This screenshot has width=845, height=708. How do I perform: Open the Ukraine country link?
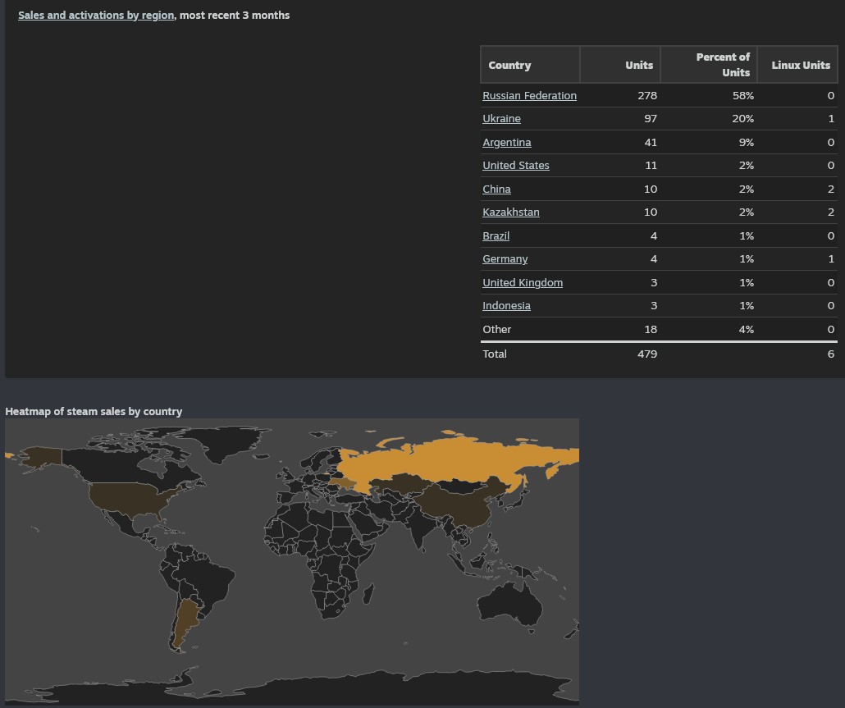coord(501,119)
